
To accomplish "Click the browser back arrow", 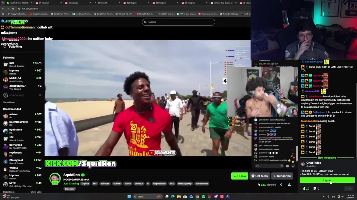I will click(3, 9).
